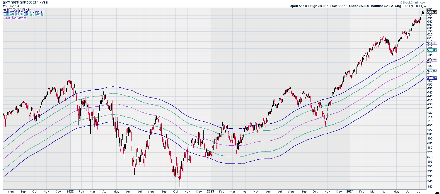Click the 400 price axis label
440x194 pixels.
430,130
